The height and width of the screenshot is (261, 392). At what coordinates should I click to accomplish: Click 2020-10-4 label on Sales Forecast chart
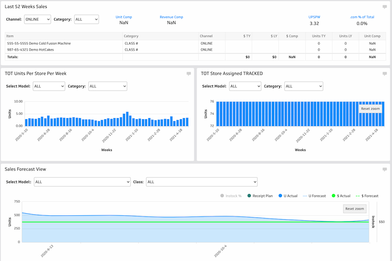coord(220,251)
